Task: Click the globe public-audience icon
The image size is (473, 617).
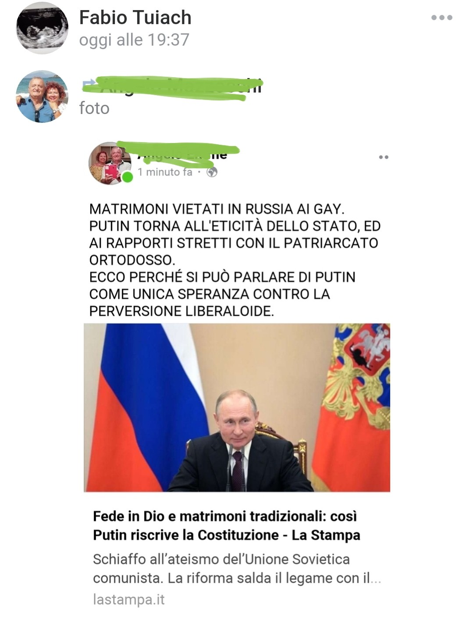Action: (x=212, y=172)
